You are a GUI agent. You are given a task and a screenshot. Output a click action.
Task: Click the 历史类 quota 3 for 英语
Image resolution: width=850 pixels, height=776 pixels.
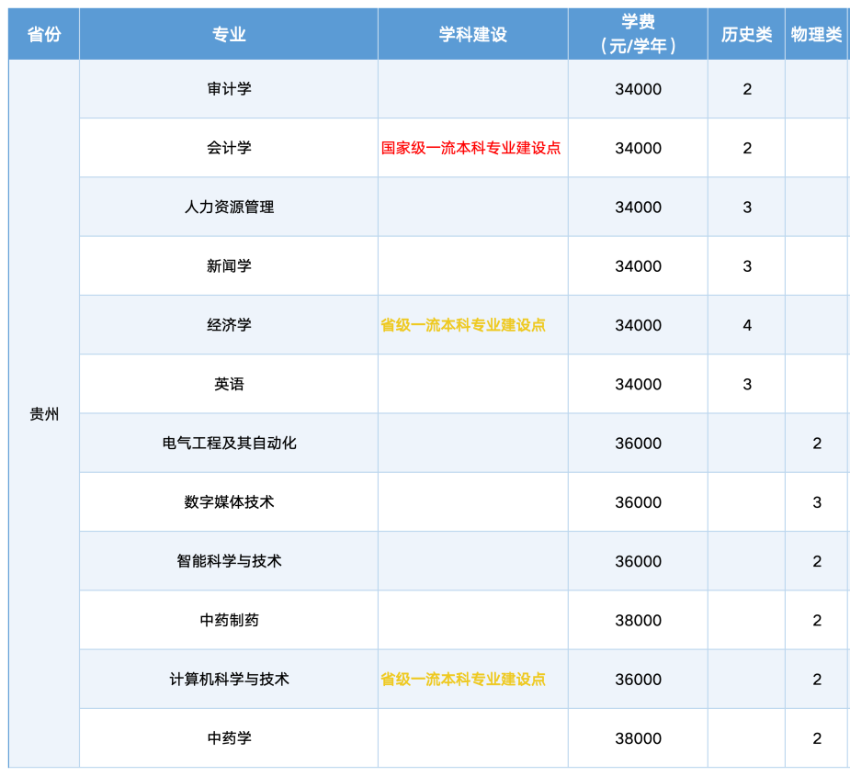(x=747, y=384)
